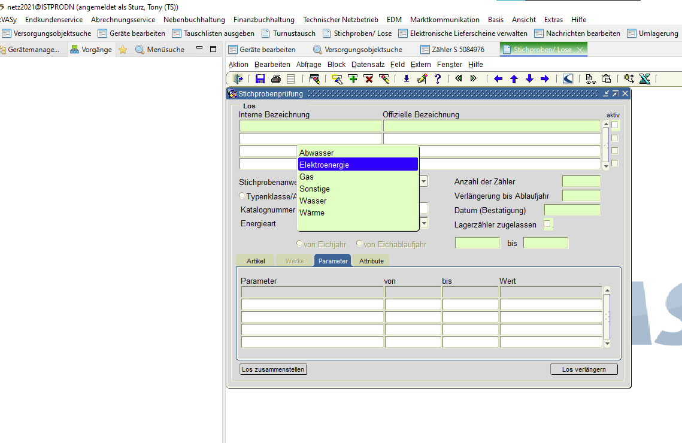Open the Energieart dropdown arrow

point(424,223)
